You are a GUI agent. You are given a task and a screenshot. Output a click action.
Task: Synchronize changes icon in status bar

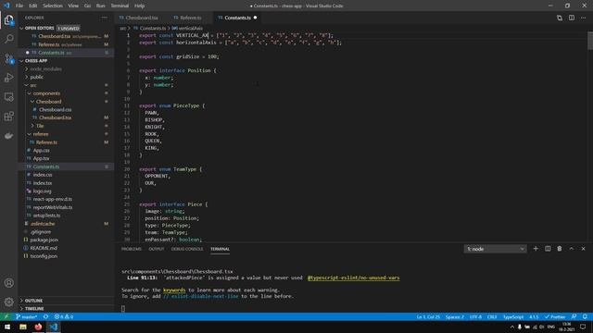45,316
